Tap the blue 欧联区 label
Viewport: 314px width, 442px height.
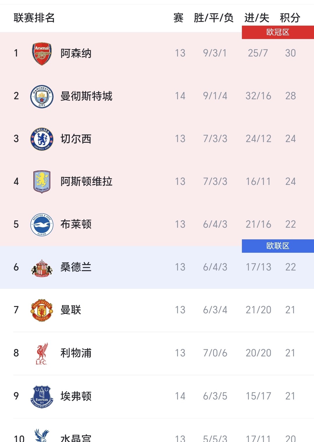click(x=278, y=246)
